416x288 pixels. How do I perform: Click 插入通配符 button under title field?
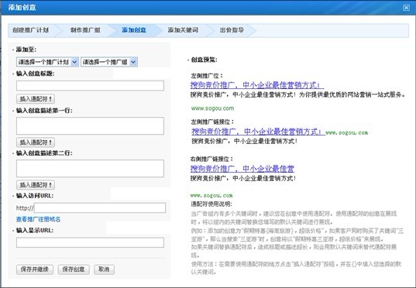click(x=36, y=99)
